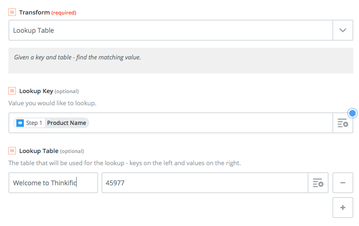This screenshot has width=359, height=226.
Task: Click the pulsing blue hint dot
Action: (x=352, y=113)
